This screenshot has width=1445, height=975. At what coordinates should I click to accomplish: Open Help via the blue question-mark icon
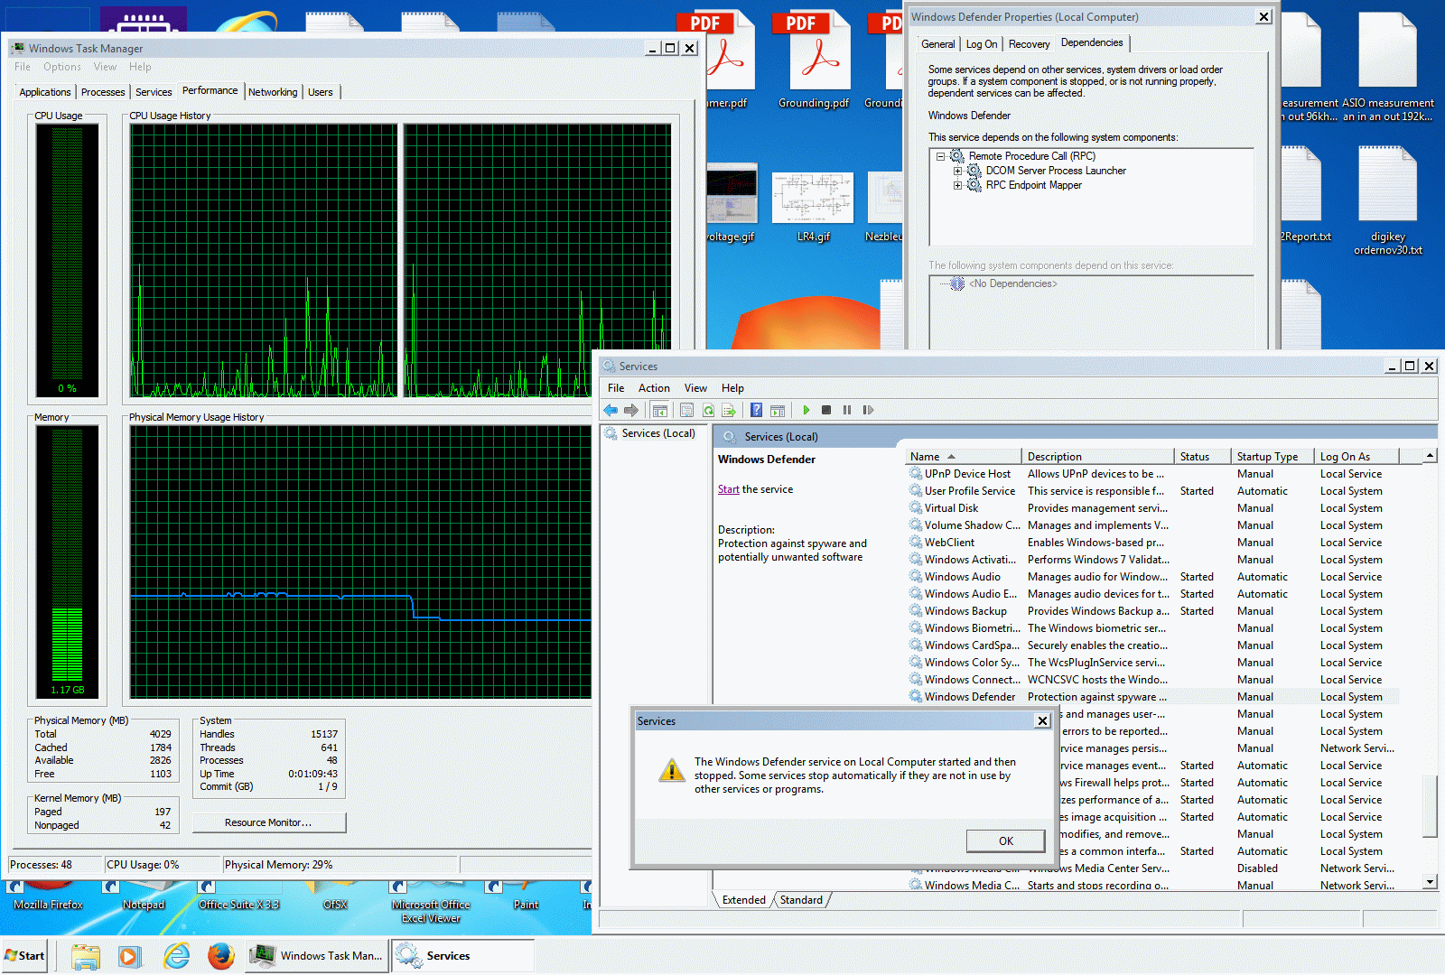tap(756, 410)
